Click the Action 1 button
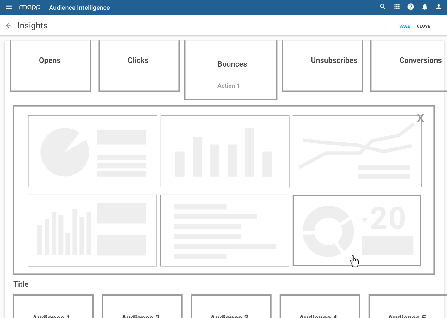447x318 pixels. [230, 86]
